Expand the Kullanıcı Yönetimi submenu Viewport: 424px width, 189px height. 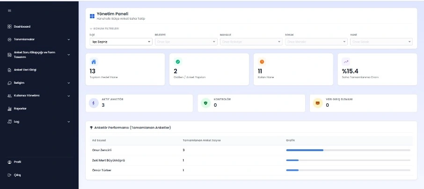[39, 95]
